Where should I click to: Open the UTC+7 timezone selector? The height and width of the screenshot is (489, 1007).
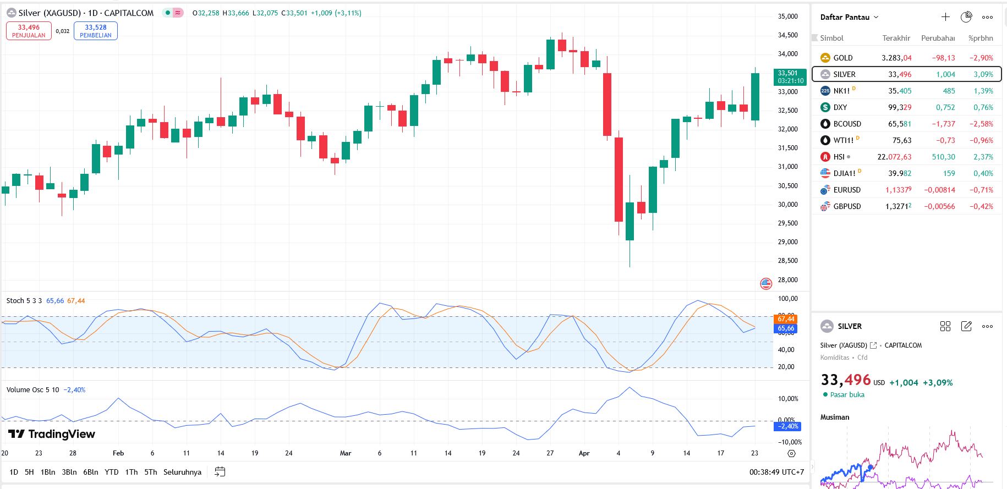[776, 472]
